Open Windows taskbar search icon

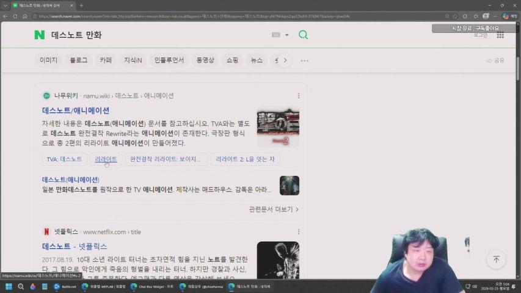[x=21, y=286]
